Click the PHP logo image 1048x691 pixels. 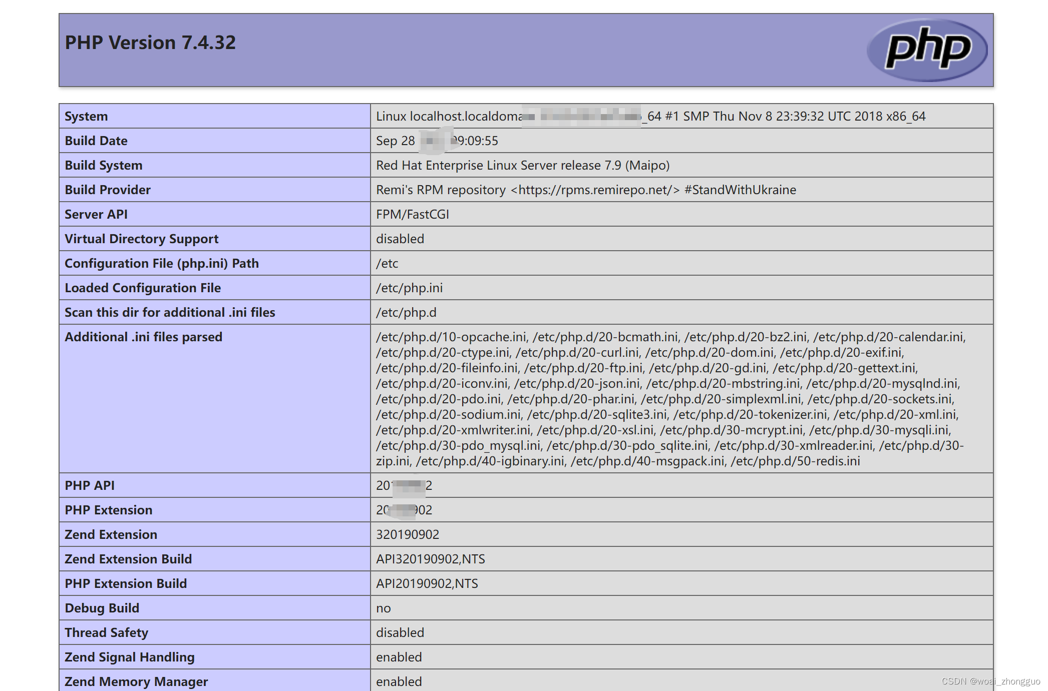[927, 50]
